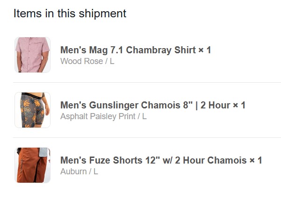
Task: Click the size L after Wood Rose
Action: [x=112, y=61]
